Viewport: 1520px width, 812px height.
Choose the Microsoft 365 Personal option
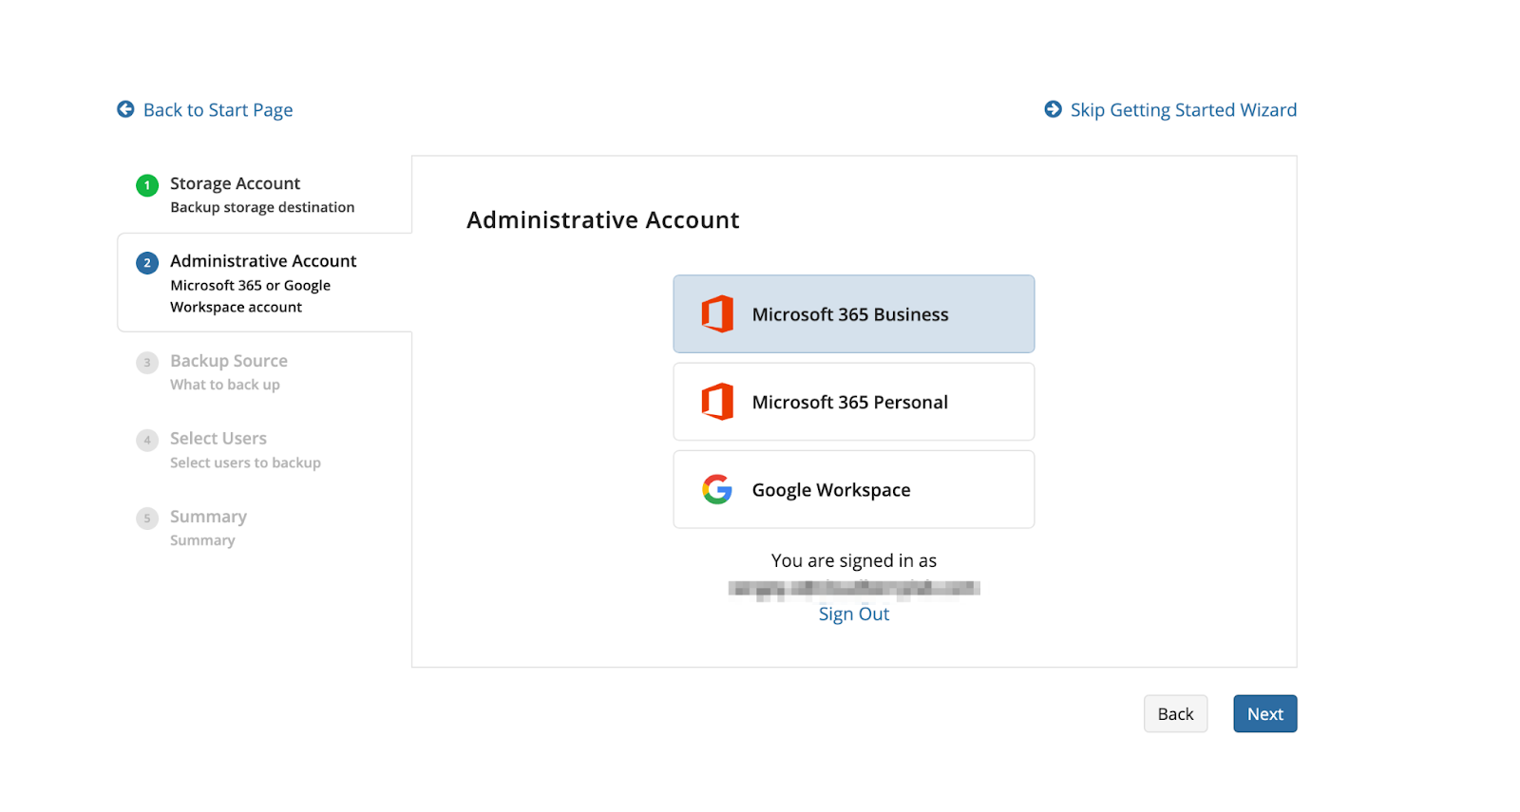click(854, 402)
